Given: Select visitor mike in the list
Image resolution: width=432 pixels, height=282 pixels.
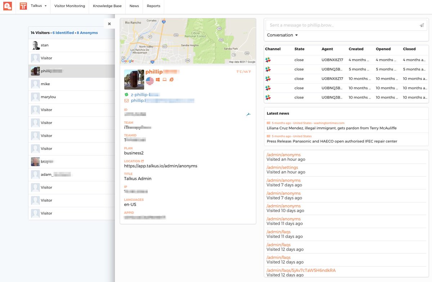Looking at the screenshot, I should tap(72, 84).
